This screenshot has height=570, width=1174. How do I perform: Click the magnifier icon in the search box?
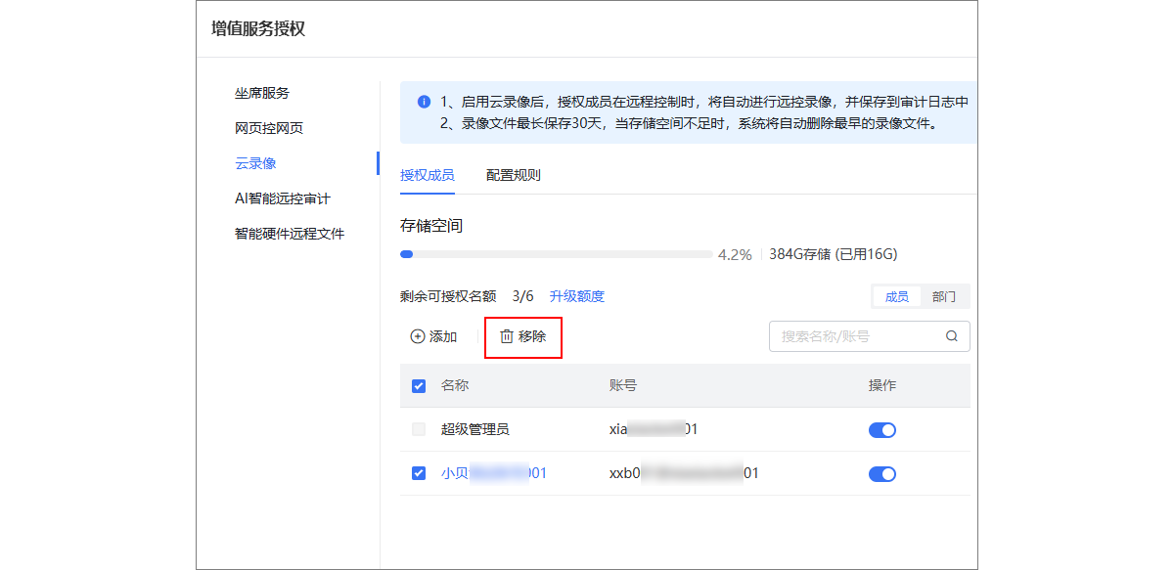point(950,336)
